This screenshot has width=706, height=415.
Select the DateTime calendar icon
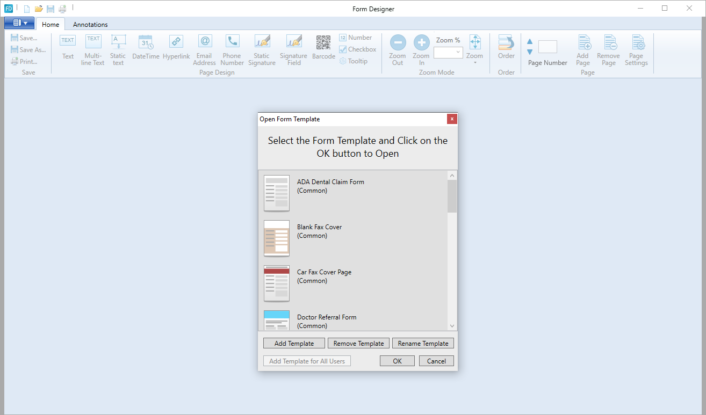point(146,42)
